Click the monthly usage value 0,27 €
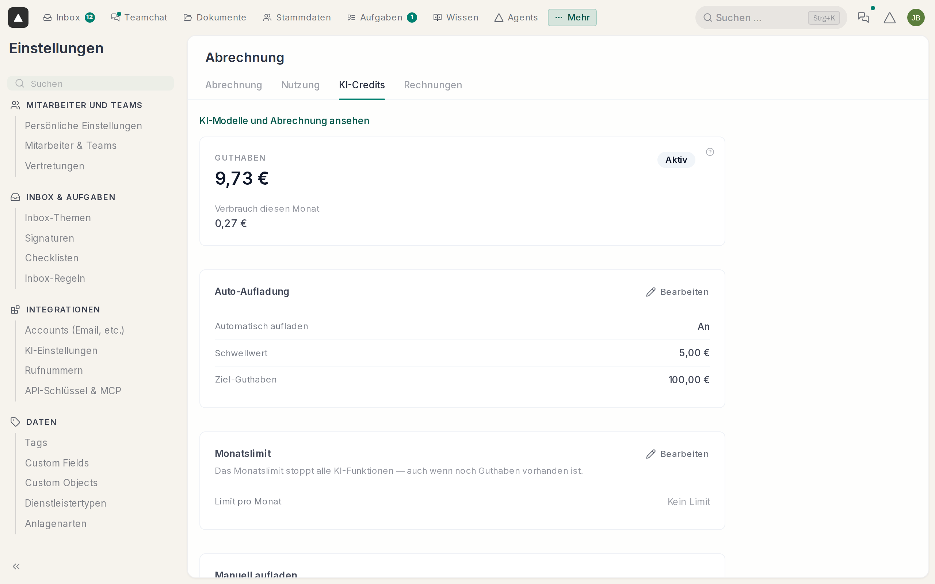This screenshot has width=935, height=584. click(231, 224)
